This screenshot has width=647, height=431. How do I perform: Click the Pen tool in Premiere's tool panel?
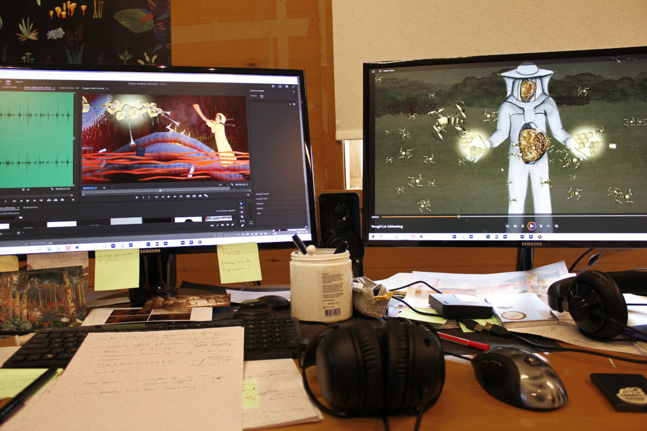241,225
